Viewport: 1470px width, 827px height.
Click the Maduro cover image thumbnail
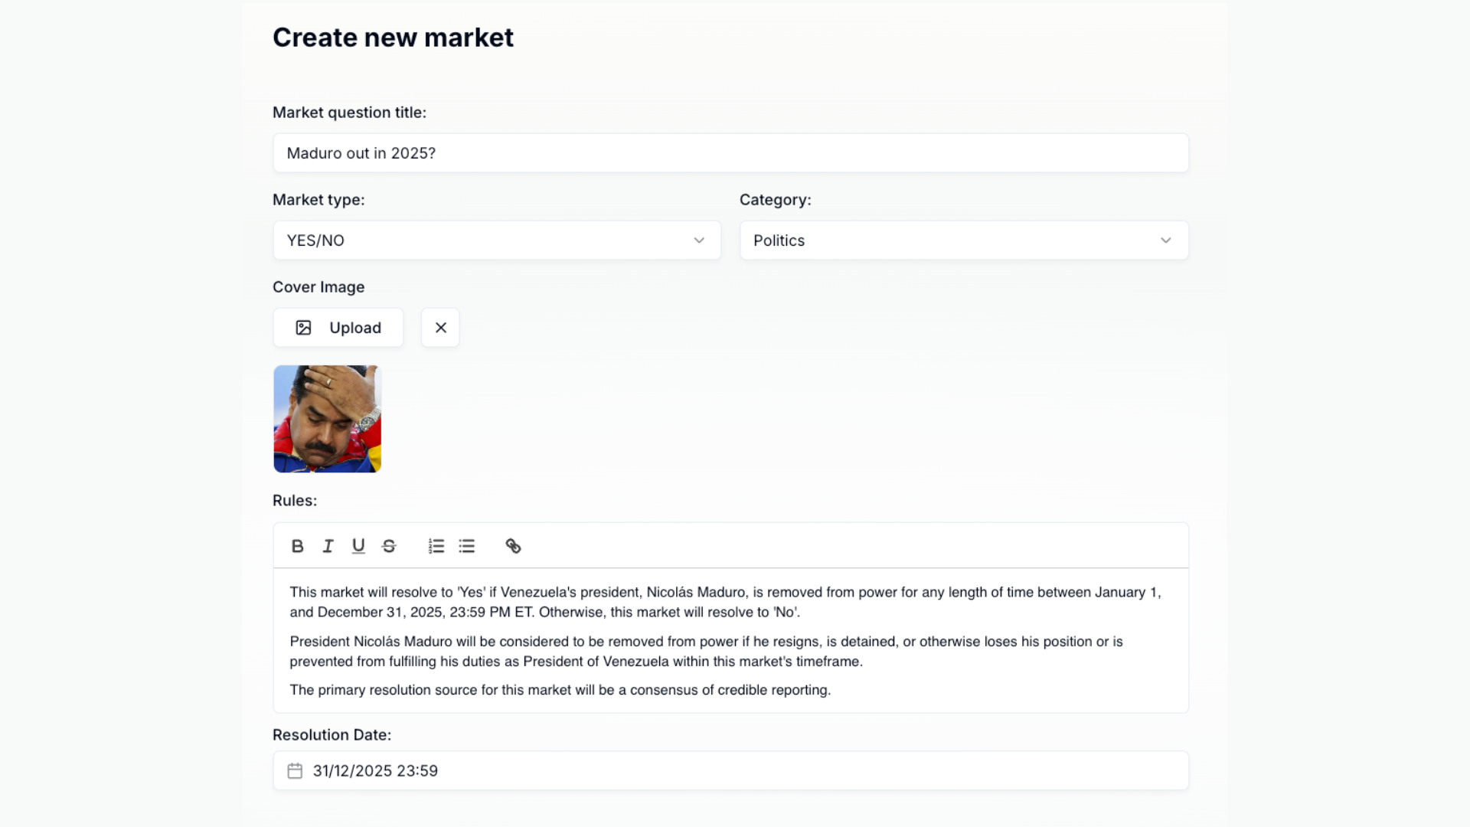(328, 419)
